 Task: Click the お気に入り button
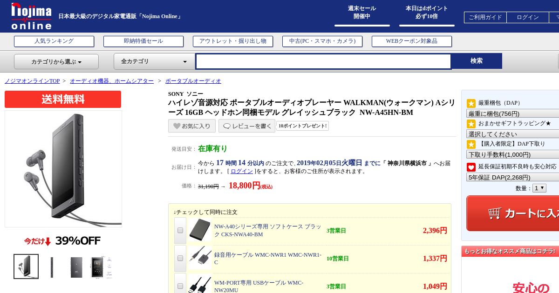[192, 126]
